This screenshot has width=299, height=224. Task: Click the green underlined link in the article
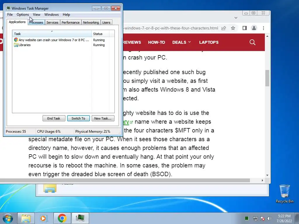(x=126, y=122)
